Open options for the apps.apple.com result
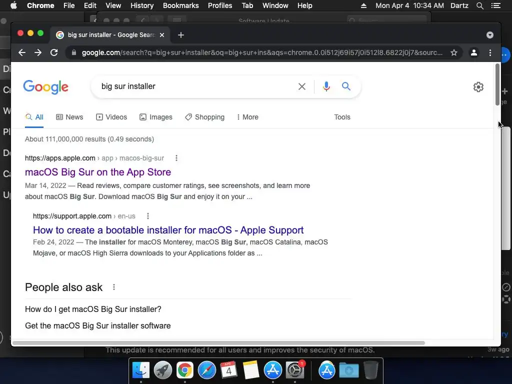The image size is (512, 384). pyautogui.click(x=176, y=158)
